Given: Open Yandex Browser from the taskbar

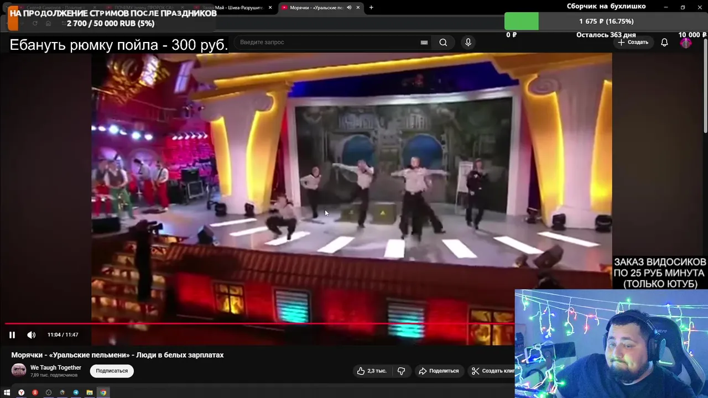Looking at the screenshot, I should point(21,392).
